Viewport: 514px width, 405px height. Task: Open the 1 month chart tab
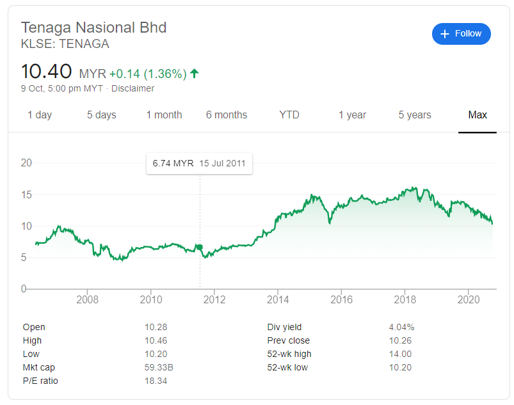coord(165,115)
